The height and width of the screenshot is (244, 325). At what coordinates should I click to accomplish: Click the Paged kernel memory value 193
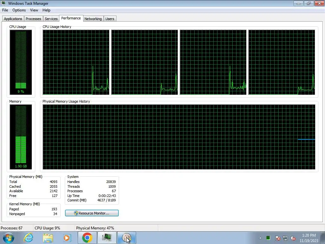click(x=54, y=209)
